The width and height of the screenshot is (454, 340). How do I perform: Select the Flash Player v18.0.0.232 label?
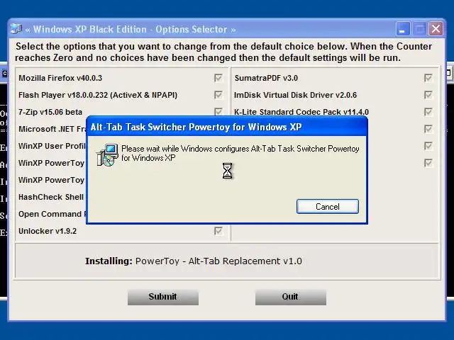[x=98, y=95]
